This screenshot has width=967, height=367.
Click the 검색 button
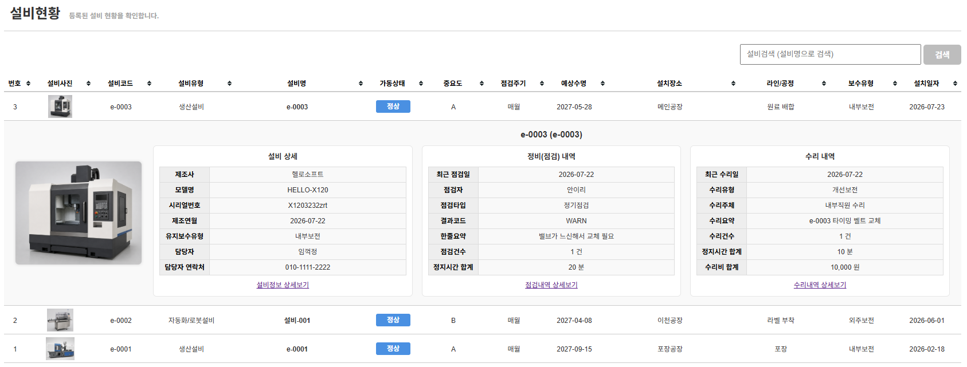point(942,54)
